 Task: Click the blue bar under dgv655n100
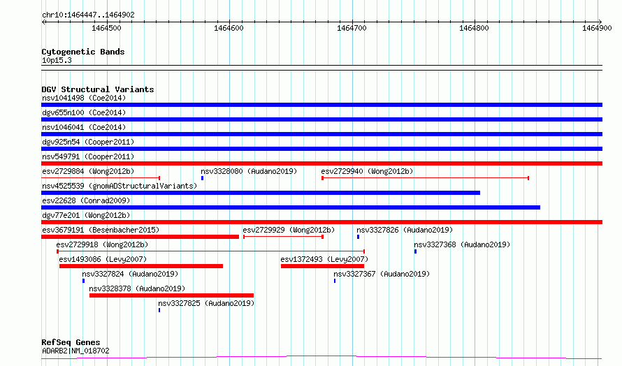321,119
